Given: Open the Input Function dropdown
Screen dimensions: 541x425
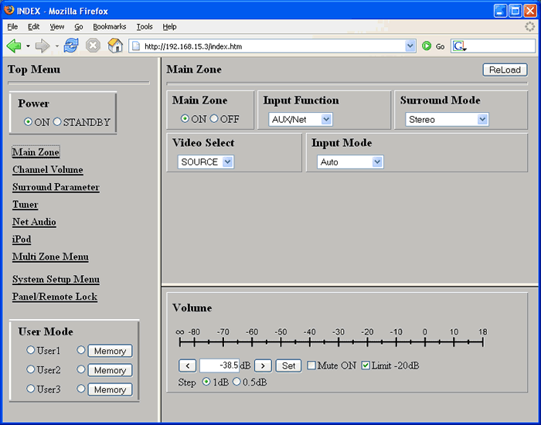Looking at the screenshot, I should [x=301, y=120].
